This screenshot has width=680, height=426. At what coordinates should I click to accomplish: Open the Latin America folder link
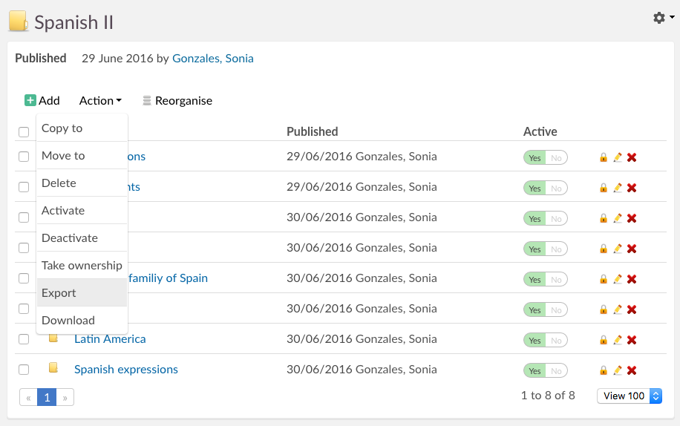110,339
